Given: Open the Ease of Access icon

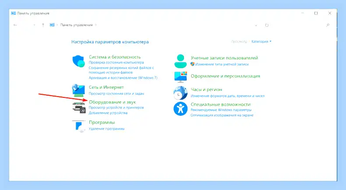Looking at the screenshot, I should tap(180, 109).
